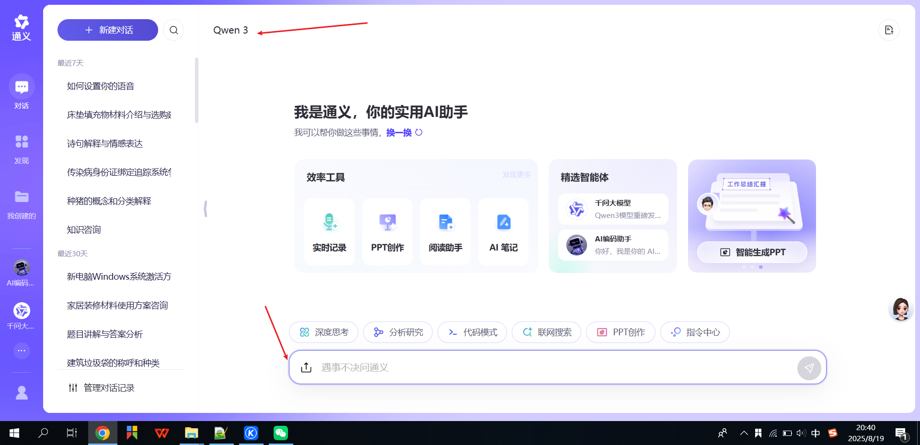
Task: Click the conversation list scrollbar
Action: coord(196,91)
